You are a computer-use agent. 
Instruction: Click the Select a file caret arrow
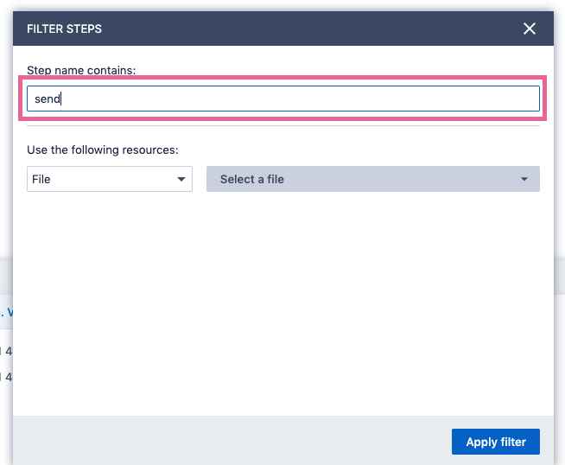524,179
